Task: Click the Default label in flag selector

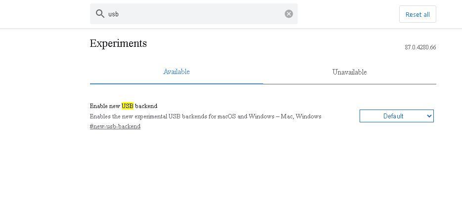Action: [x=393, y=116]
